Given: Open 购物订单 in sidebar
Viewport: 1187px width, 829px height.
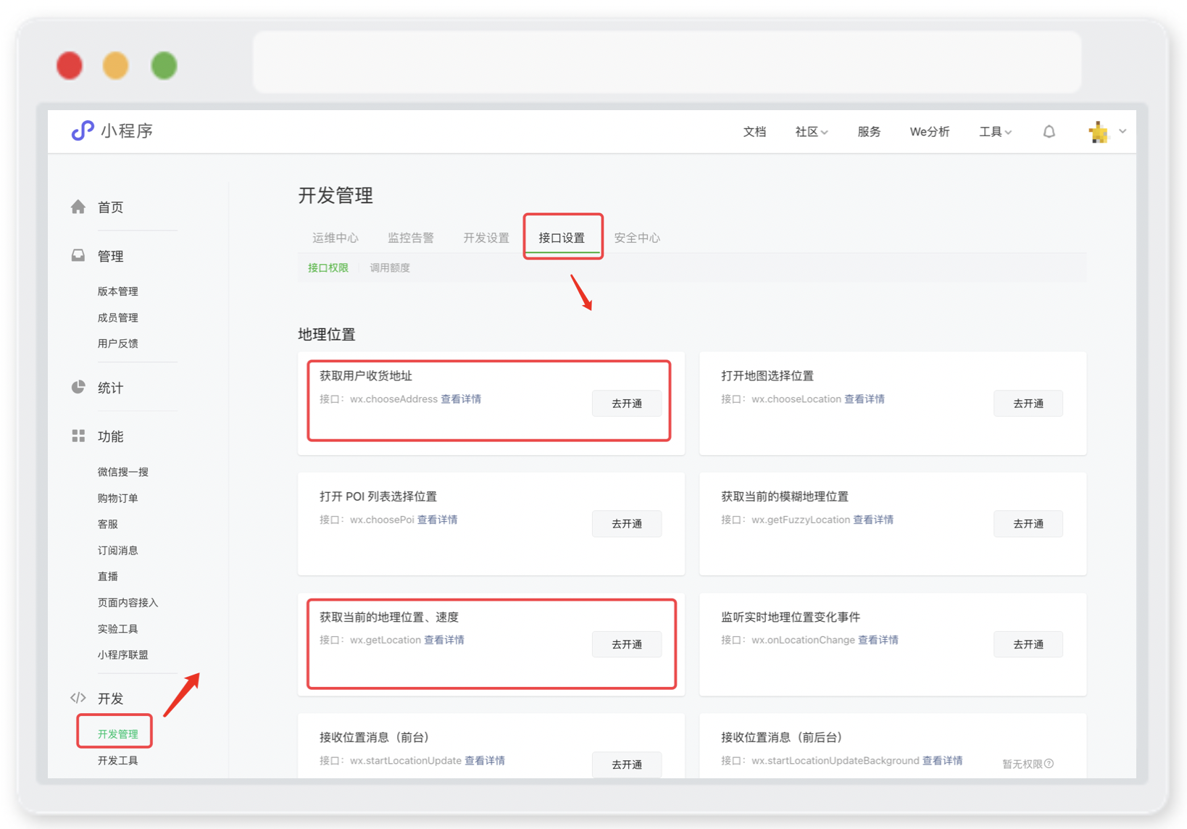Looking at the screenshot, I should 117,498.
